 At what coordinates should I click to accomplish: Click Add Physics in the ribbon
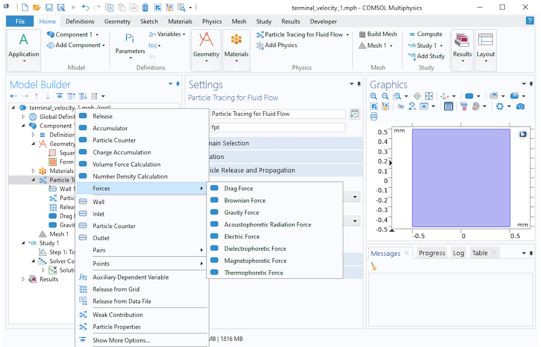(276, 45)
